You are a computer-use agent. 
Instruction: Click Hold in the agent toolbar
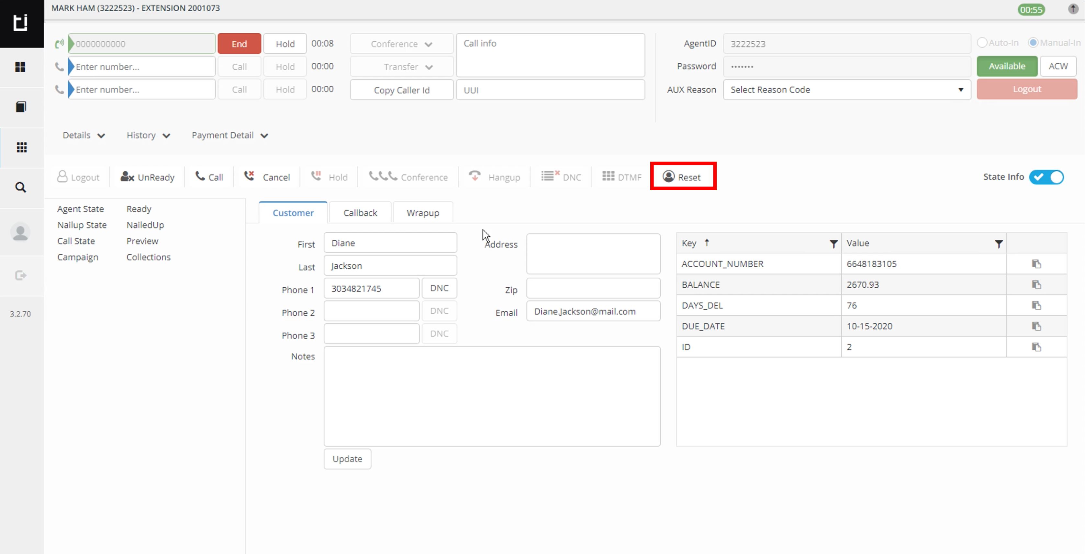coord(330,177)
